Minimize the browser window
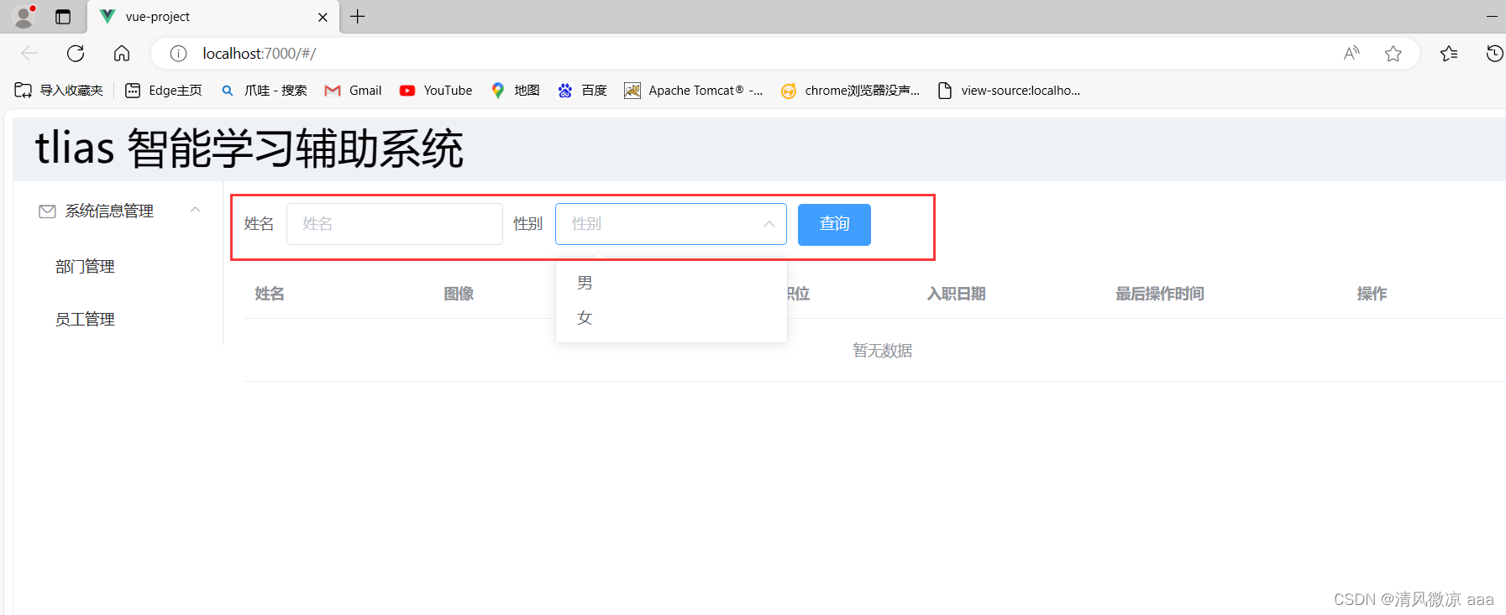This screenshot has width=1506, height=615. click(1492, 16)
